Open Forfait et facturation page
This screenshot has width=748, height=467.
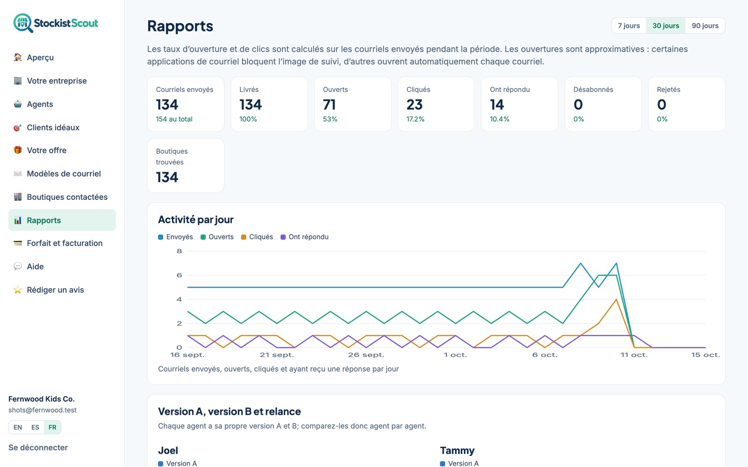click(x=62, y=243)
